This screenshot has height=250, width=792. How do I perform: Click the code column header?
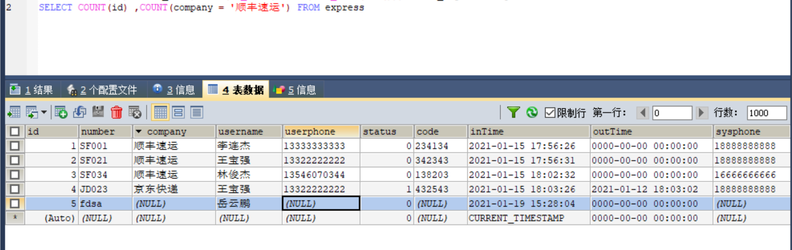pyautogui.click(x=441, y=131)
